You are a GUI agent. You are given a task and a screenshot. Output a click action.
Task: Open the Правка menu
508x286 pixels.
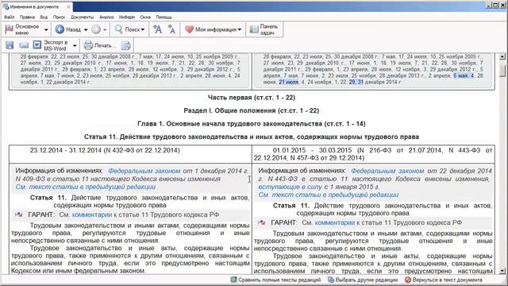pos(27,17)
